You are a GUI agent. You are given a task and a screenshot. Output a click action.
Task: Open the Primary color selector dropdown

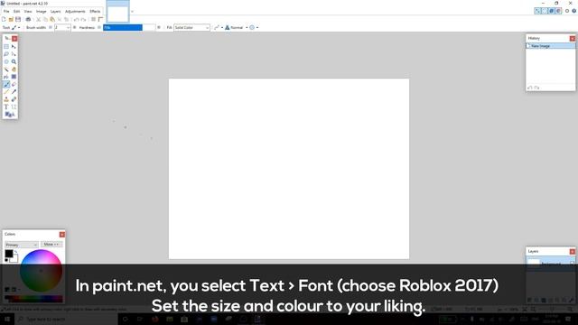pyautogui.click(x=22, y=245)
